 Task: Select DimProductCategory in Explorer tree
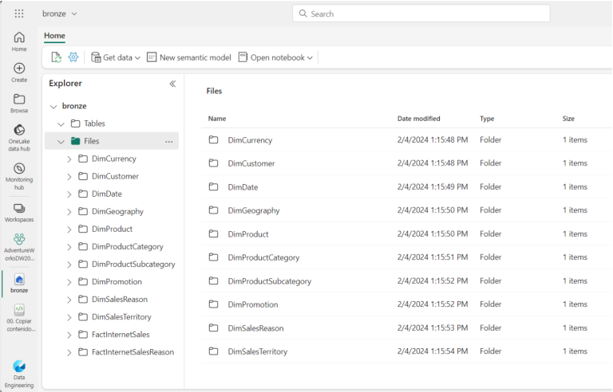[128, 246]
